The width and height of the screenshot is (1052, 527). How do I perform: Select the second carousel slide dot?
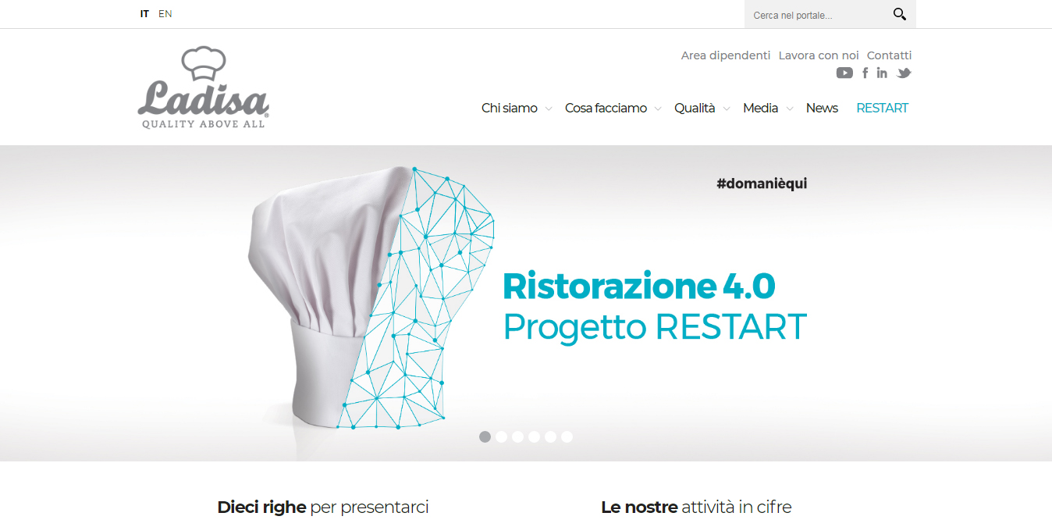pyautogui.click(x=501, y=436)
